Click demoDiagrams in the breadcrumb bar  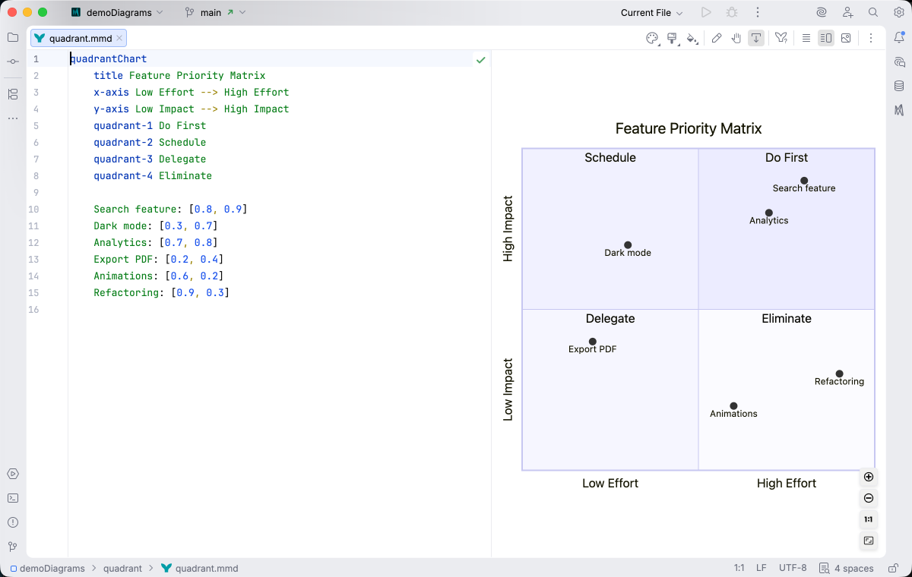click(x=47, y=568)
